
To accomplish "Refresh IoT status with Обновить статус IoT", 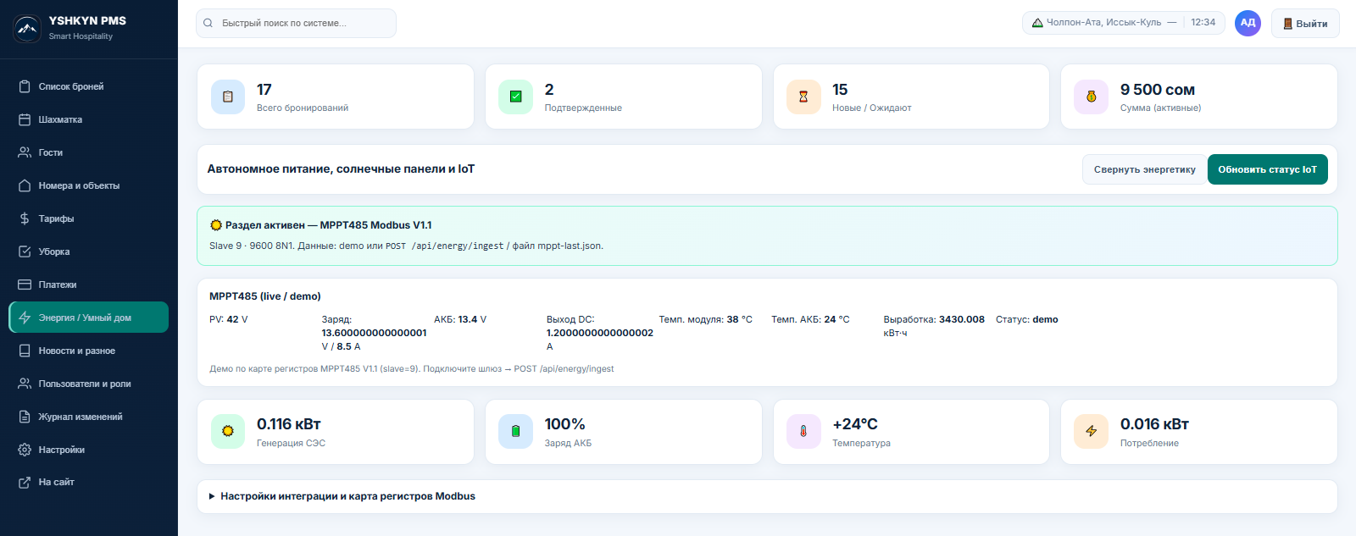I will point(1267,169).
